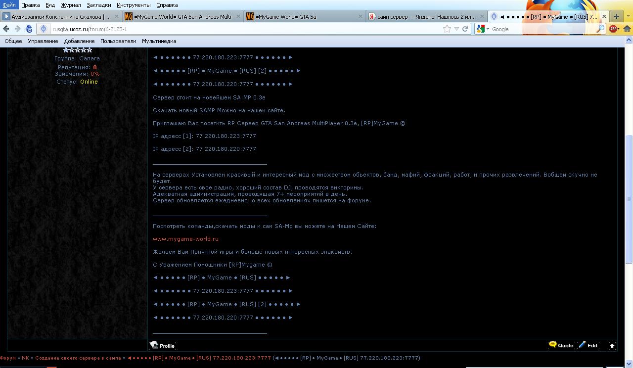Image resolution: width=633 pixels, height=368 pixels.
Task: Click 'Сервер стоит на новейшем SA:MP 0.3e' line
Action: point(209,97)
